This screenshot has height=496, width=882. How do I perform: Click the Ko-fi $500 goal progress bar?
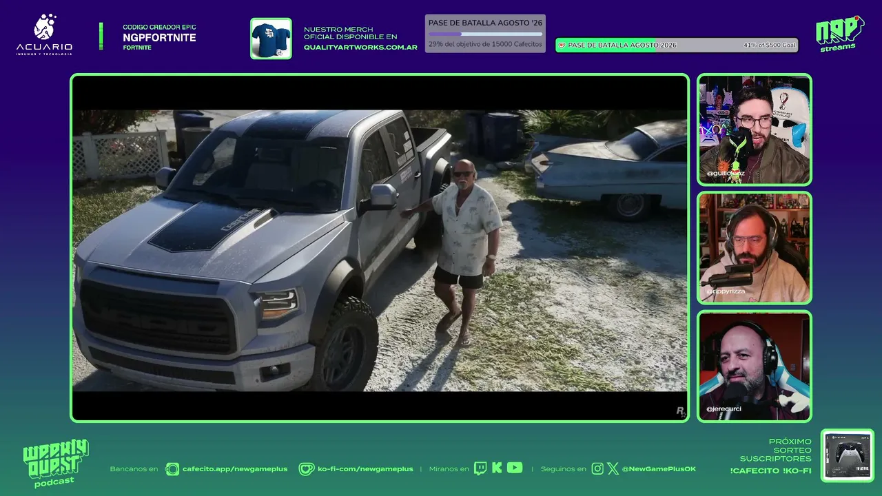pos(677,45)
